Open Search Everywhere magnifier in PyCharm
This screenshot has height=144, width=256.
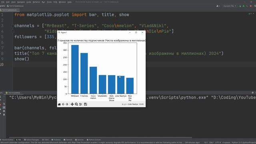pos(255,6)
